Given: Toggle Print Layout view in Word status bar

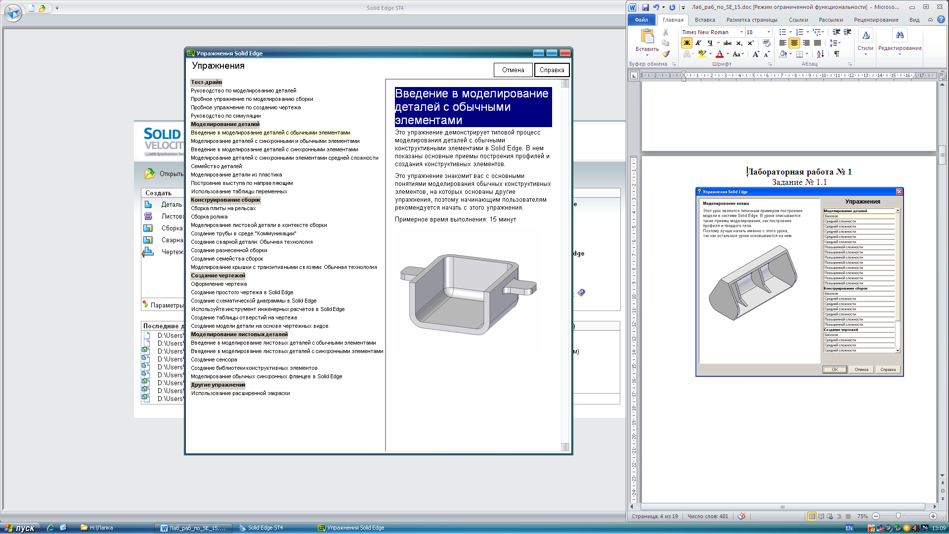Looking at the screenshot, I should (812, 516).
